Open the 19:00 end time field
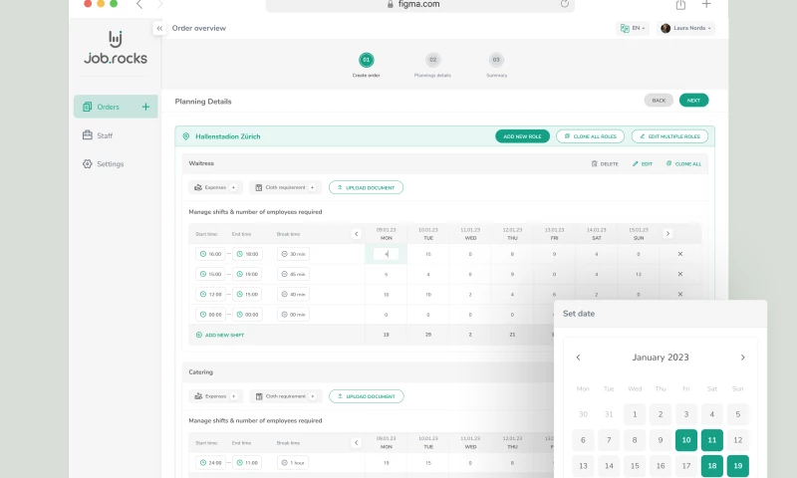 tap(247, 274)
